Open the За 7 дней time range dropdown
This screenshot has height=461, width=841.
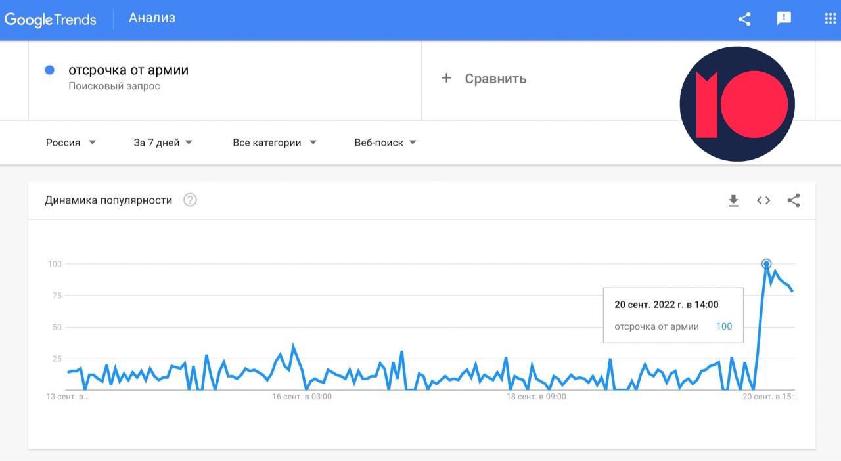(x=163, y=143)
